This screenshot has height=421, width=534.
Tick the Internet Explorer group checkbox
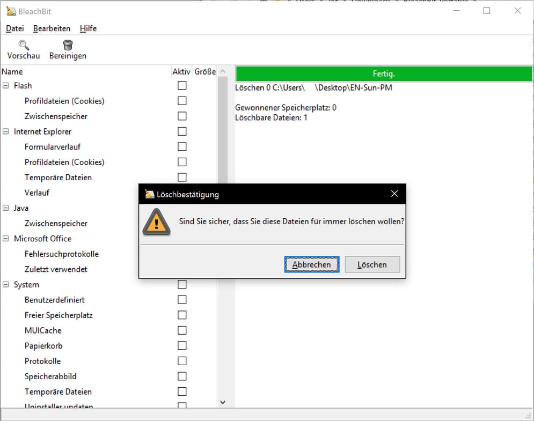(x=182, y=131)
